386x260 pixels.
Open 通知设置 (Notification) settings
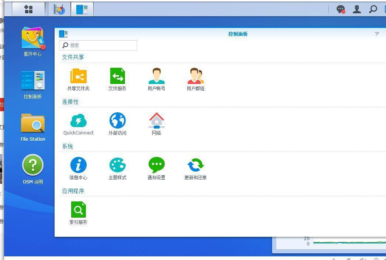coord(156,165)
